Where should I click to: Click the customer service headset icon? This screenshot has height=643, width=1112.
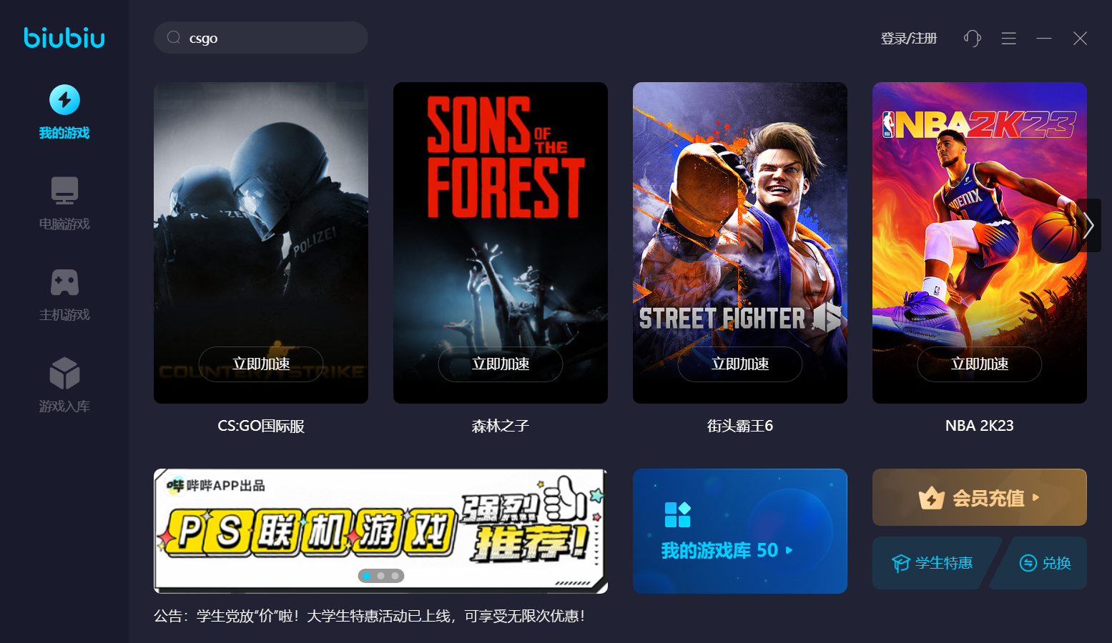(972, 39)
